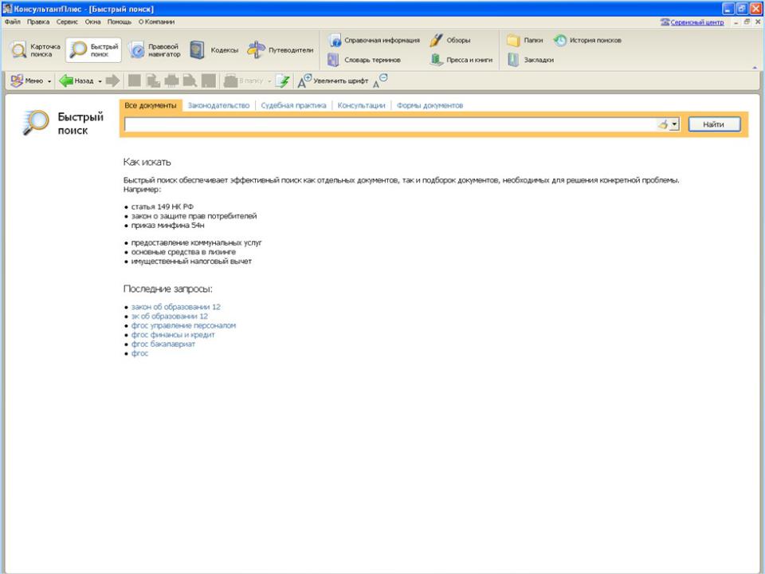Open Обзоры section
The image size is (765, 574).
point(449,41)
